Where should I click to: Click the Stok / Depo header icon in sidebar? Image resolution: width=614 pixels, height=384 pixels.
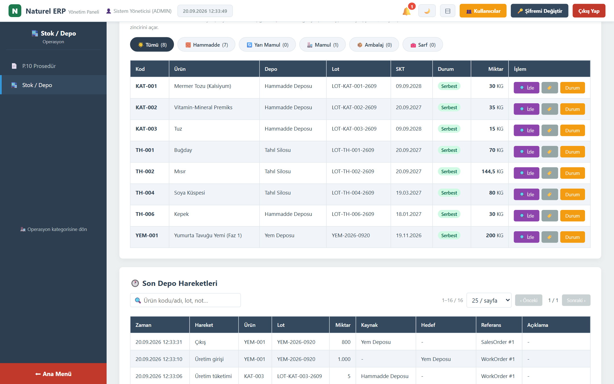(x=35, y=33)
